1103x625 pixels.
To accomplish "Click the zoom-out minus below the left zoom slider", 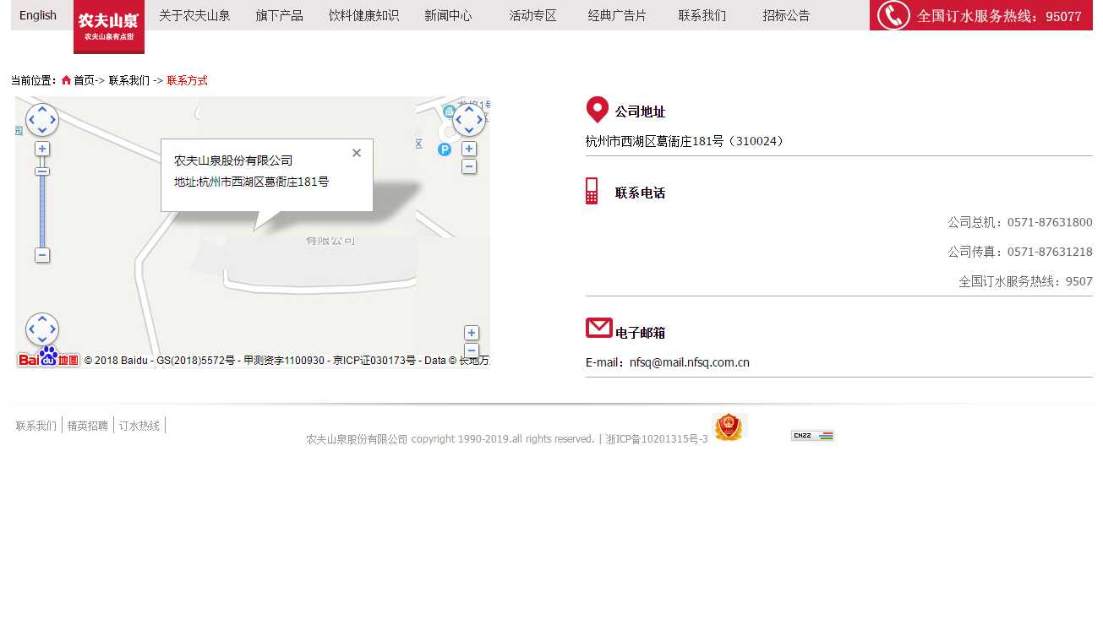I will pos(42,255).
